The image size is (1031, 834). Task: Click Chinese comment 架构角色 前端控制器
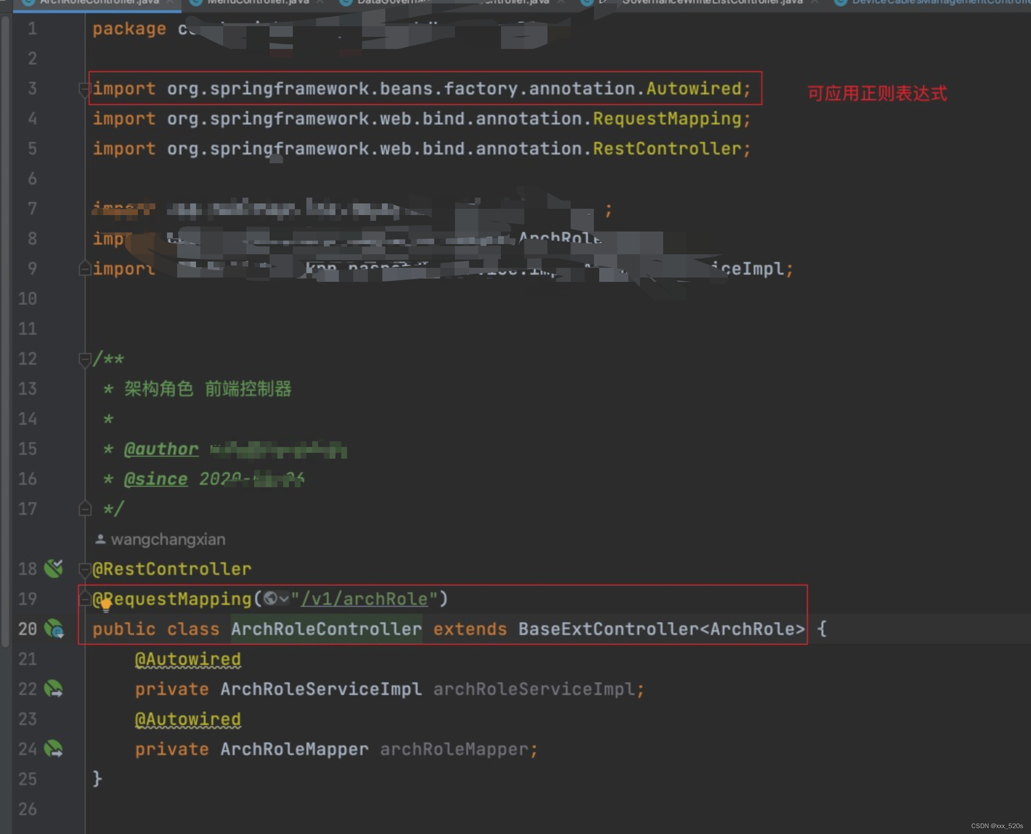(208, 389)
